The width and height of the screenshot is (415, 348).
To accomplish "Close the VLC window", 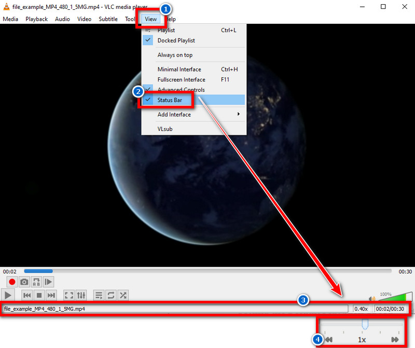I will (405, 7).
